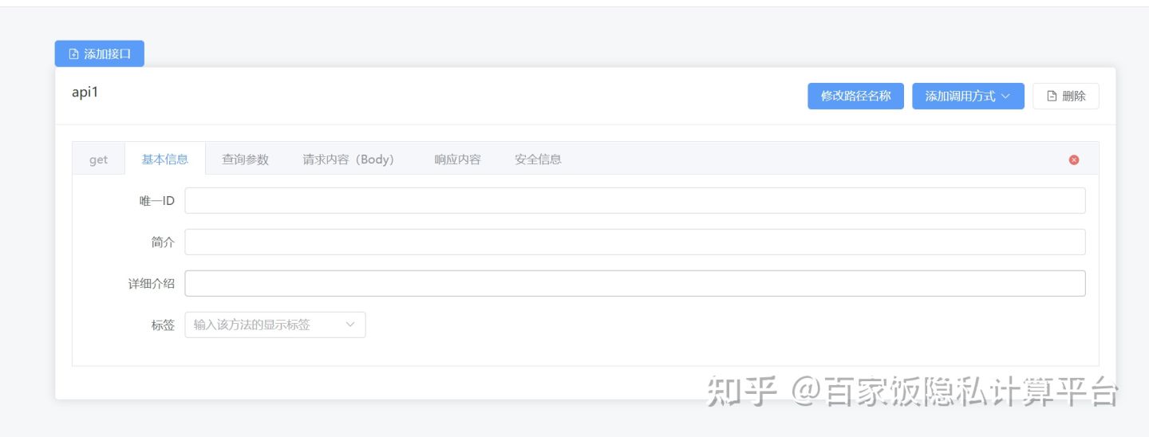Focus the 简介 input field

tap(635, 242)
